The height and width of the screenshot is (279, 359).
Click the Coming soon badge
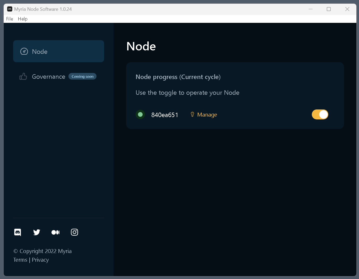82,76
